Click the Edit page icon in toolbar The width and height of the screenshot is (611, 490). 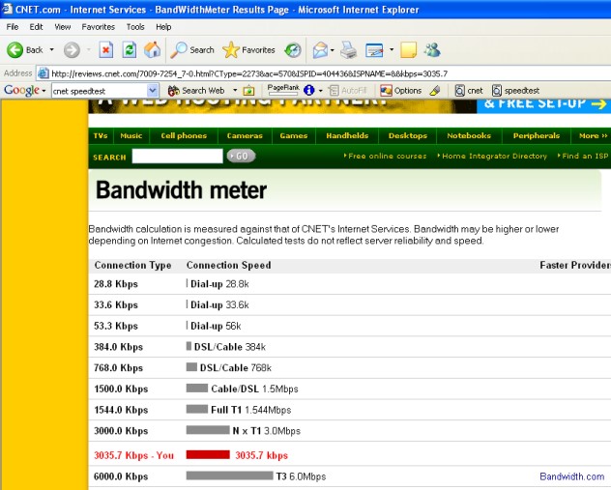coord(374,50)
